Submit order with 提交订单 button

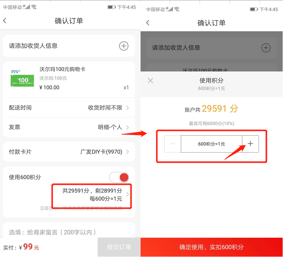coord(119,247)
